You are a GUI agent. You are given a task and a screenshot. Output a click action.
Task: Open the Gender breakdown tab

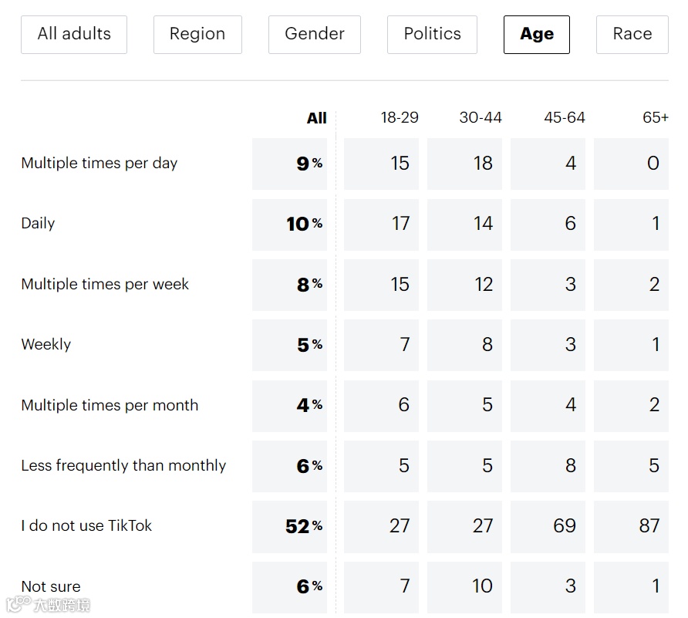[x=315, y=34]
